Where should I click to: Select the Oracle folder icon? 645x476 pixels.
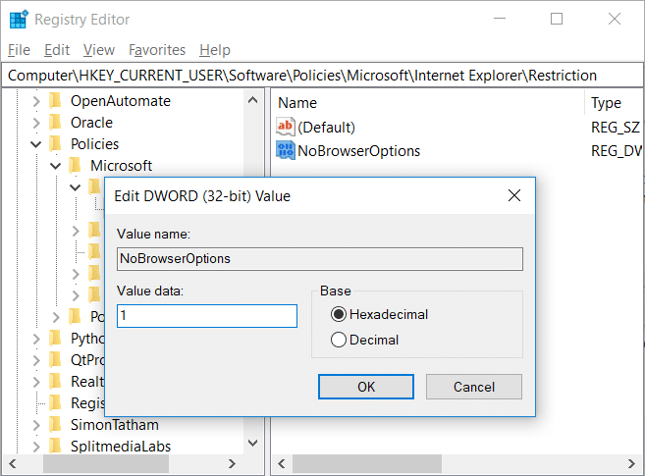(55, 123)
